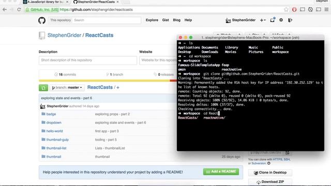This screenshot has height=186, width=331.
Task: Click the green compare branches button
Action: (x=43, y=88)
